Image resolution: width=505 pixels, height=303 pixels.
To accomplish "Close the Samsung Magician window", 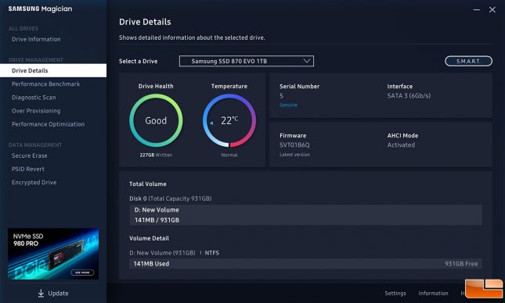I will [492, 10].
